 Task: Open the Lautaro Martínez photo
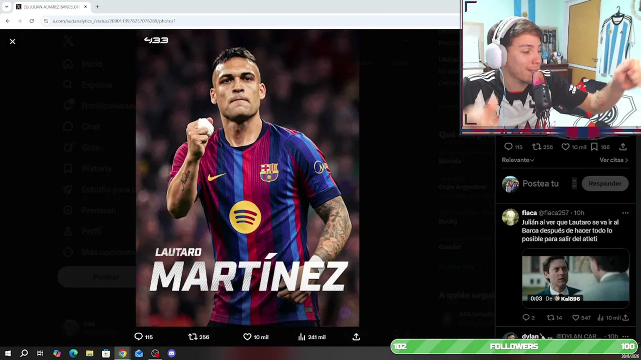click(x=247, y=178)
